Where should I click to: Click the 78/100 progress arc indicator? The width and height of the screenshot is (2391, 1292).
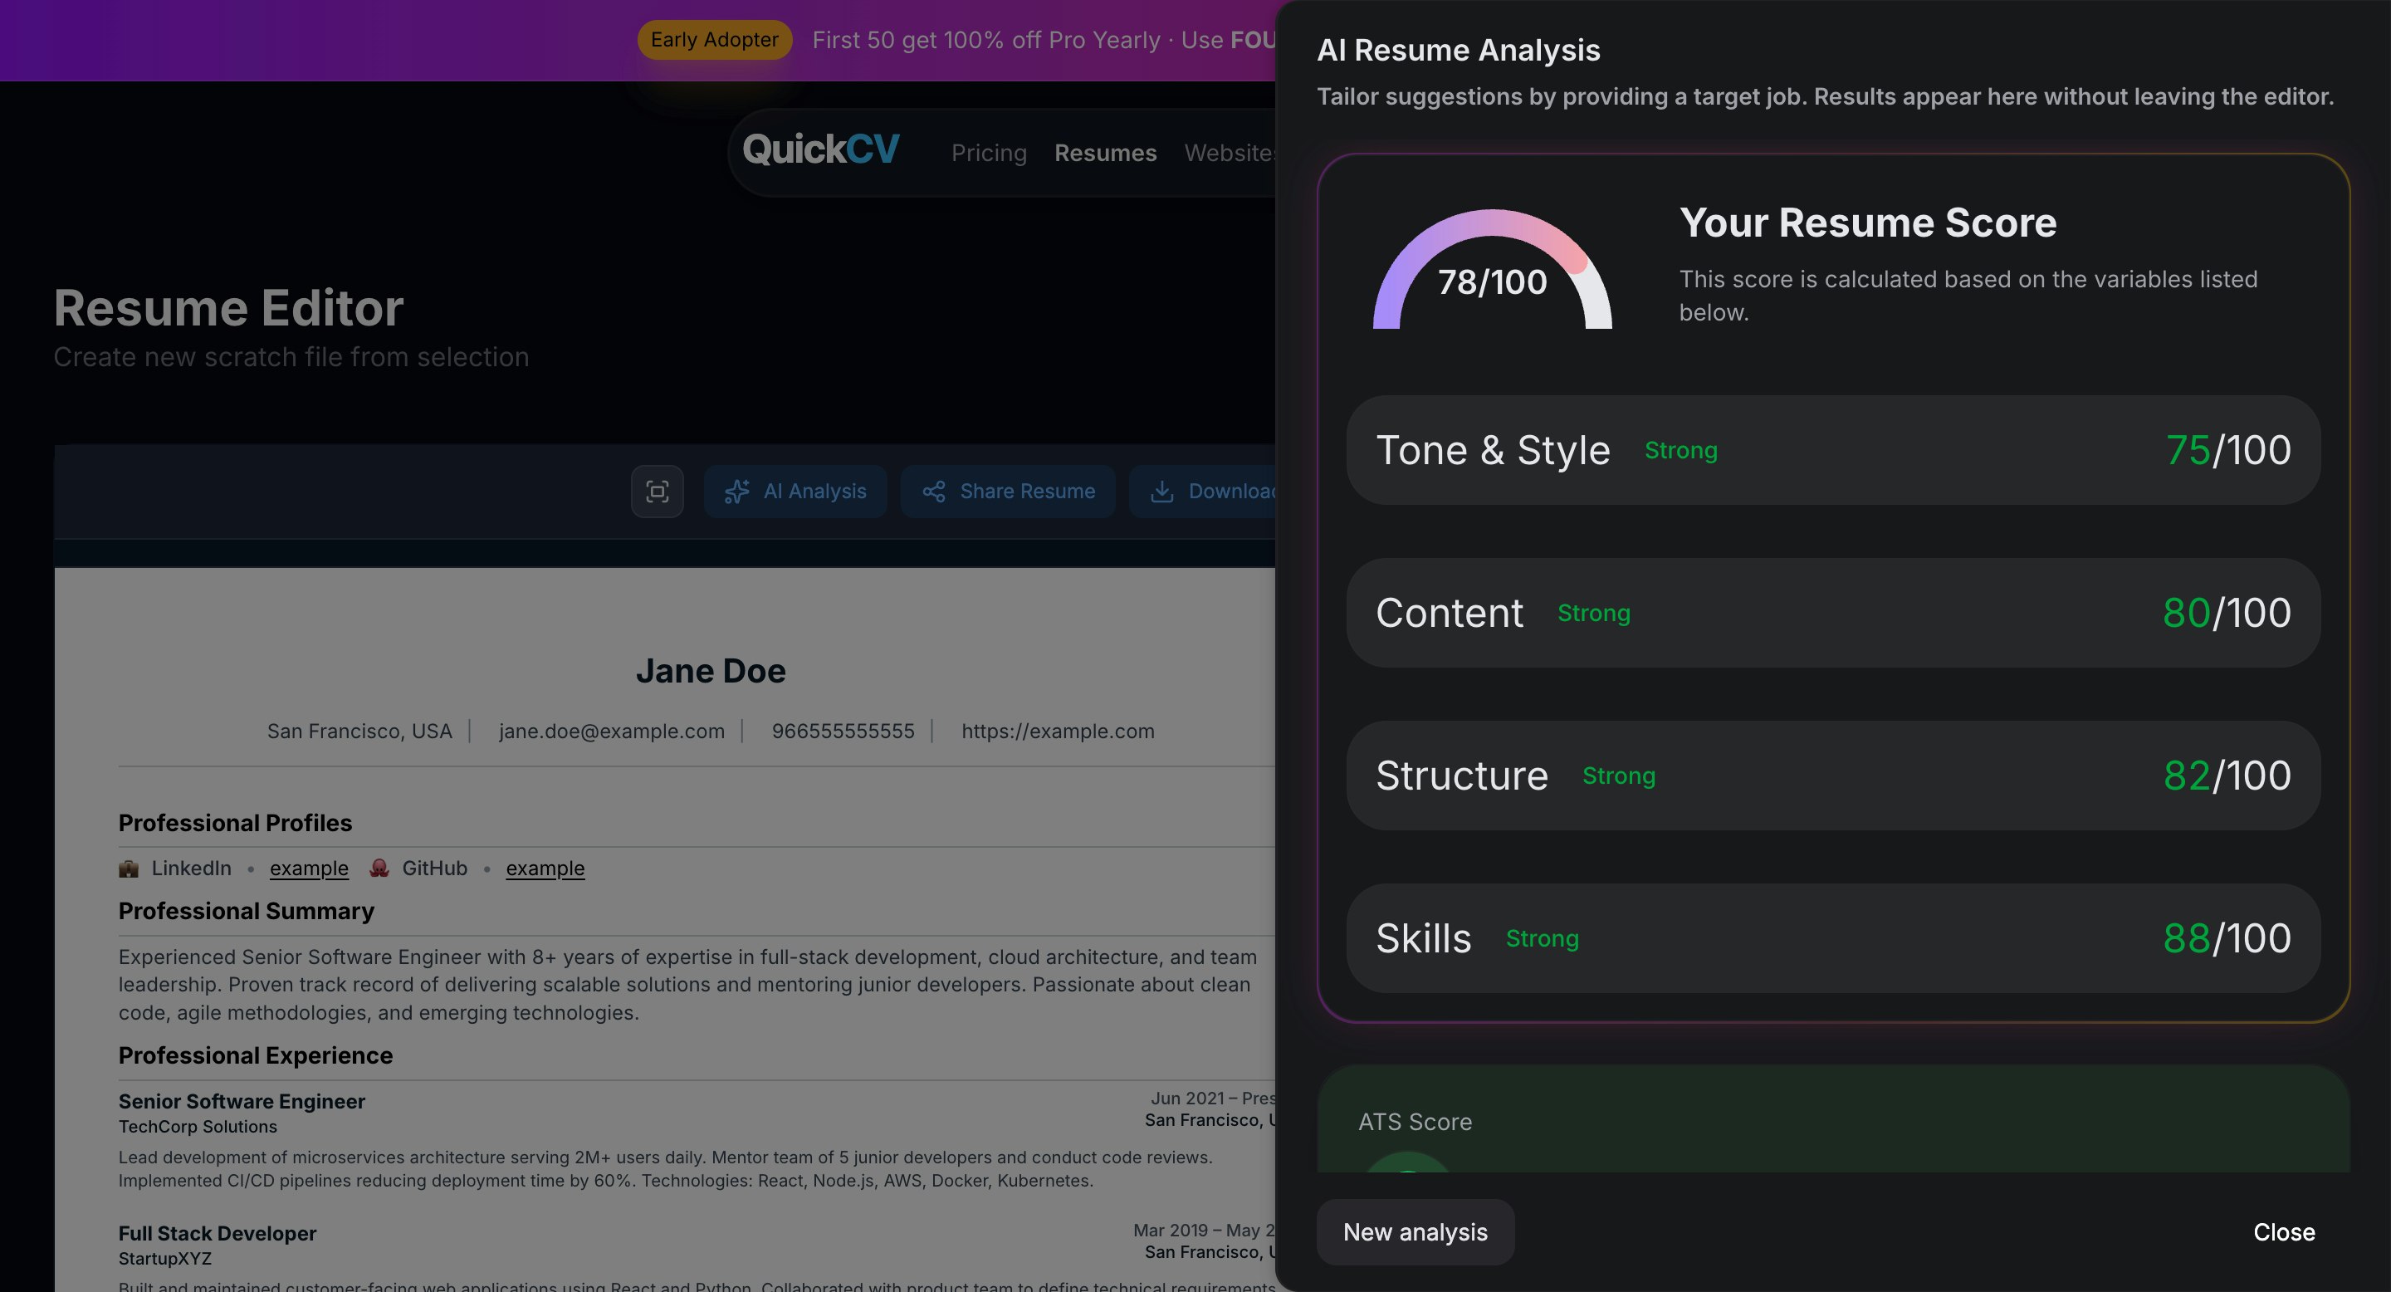[1491, 223]
